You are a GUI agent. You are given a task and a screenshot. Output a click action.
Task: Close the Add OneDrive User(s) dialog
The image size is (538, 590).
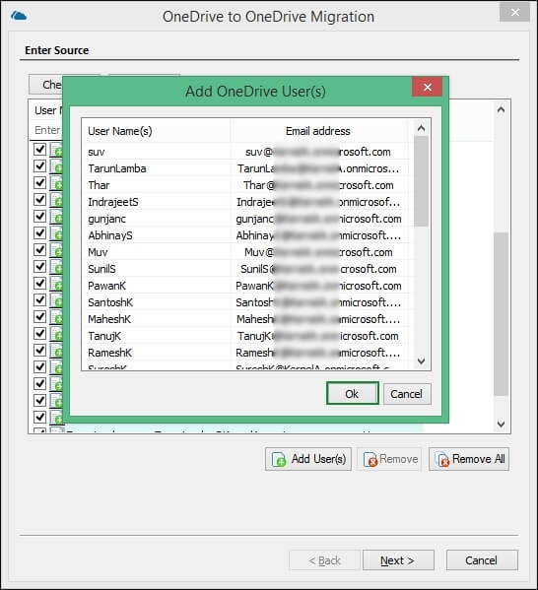click(427, 88)
